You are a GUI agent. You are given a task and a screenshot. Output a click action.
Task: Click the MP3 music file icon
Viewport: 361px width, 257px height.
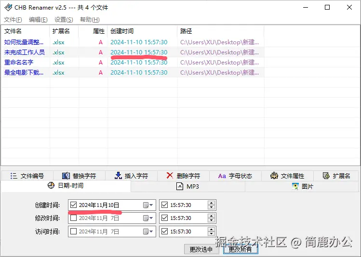(180, 186)
